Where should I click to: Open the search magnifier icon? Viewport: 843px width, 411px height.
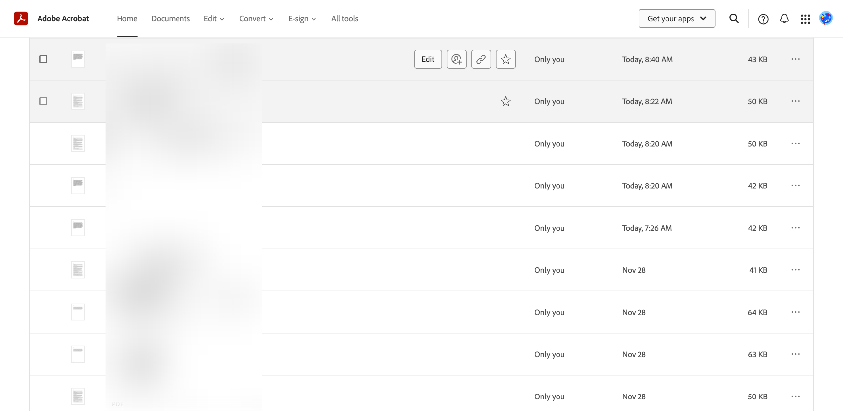[x=734, y=18]
